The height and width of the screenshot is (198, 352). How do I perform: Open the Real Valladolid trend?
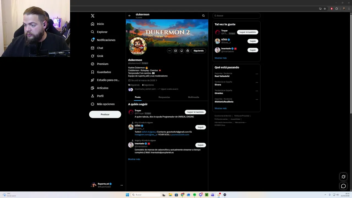(222, 76)
